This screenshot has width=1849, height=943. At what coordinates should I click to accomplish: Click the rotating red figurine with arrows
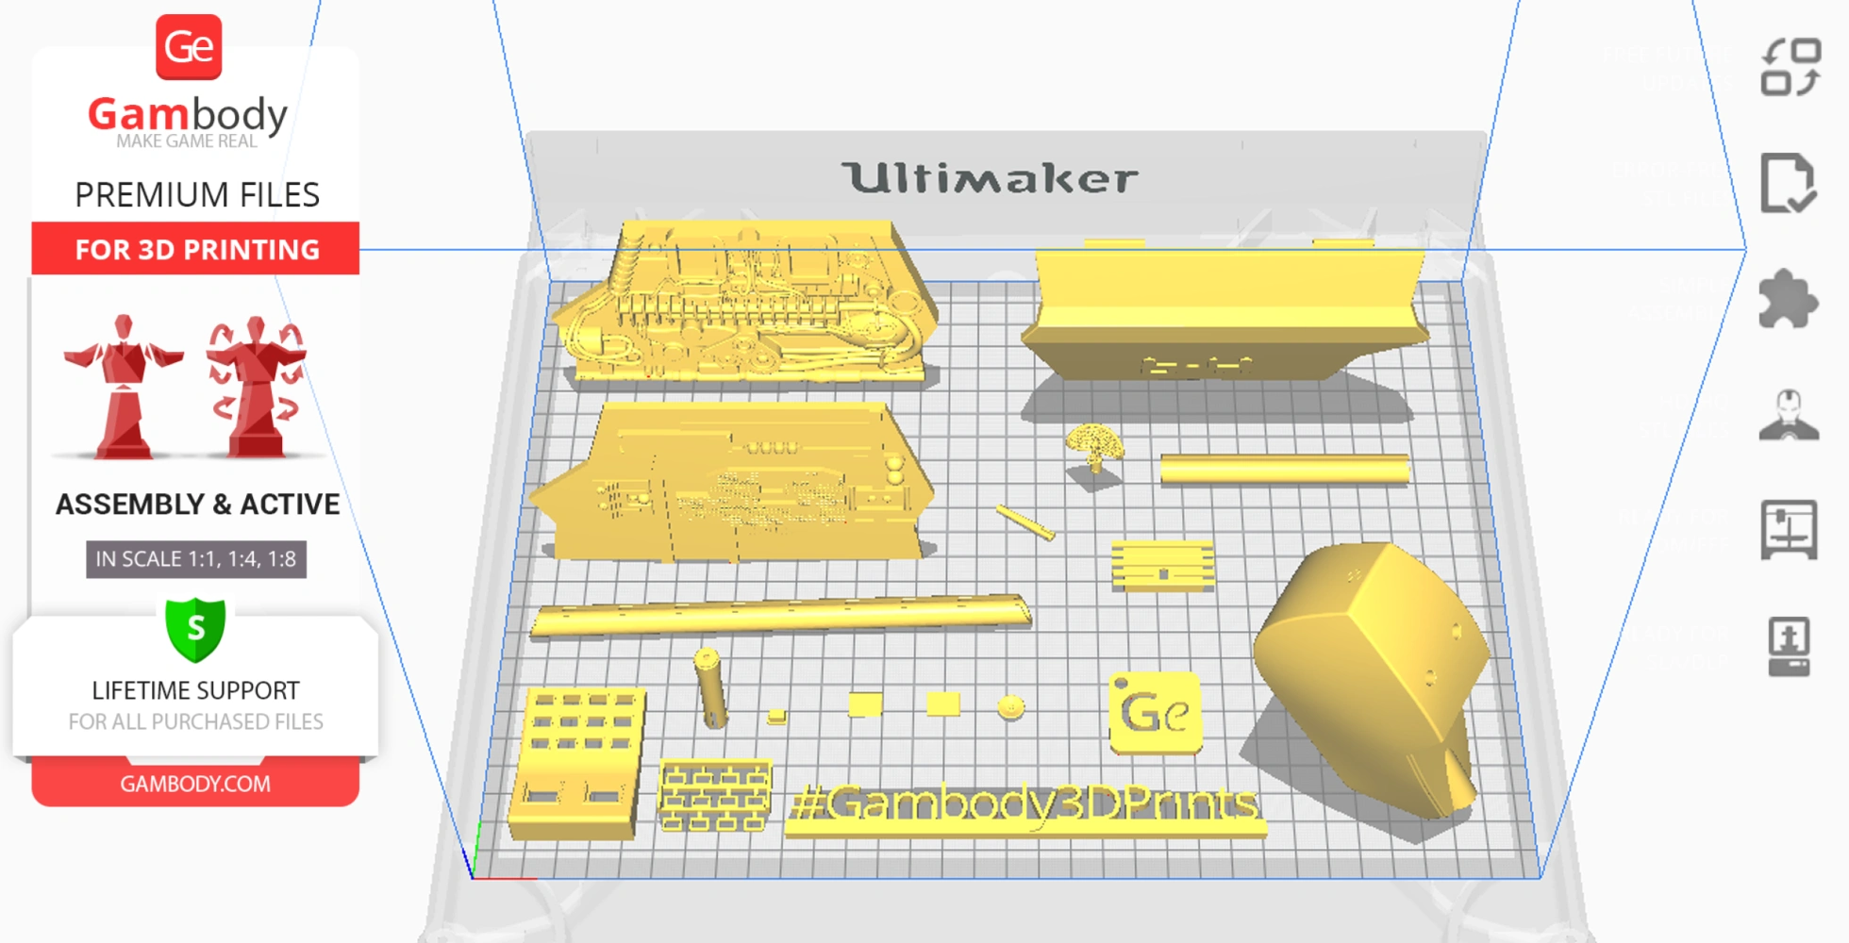point(256,387)
